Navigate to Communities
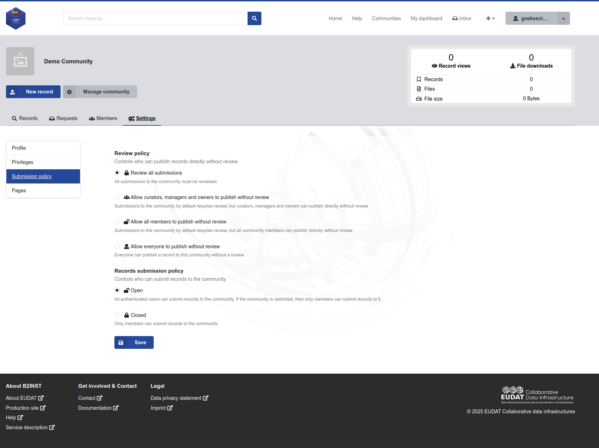 pyautogui.click(x=386, y=18)
